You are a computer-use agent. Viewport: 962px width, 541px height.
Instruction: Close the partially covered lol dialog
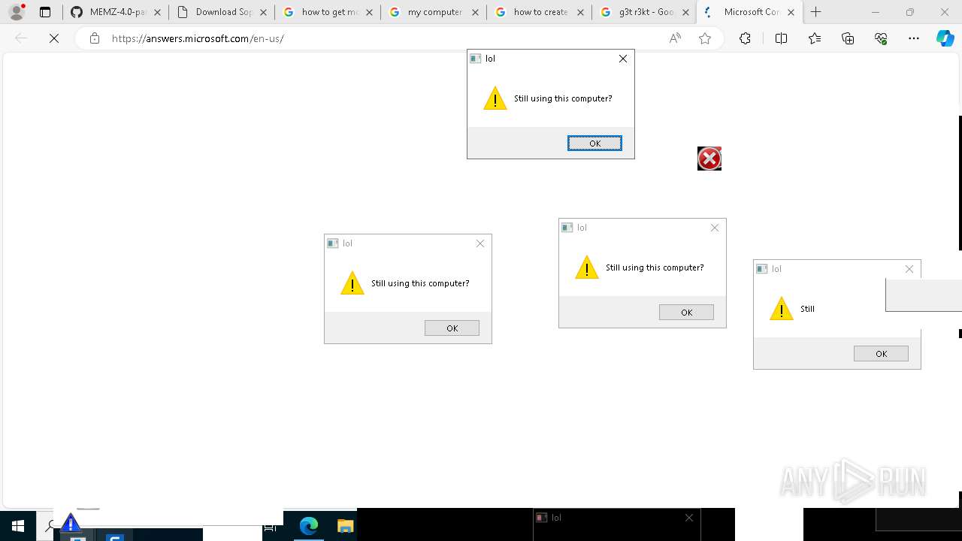909,269
